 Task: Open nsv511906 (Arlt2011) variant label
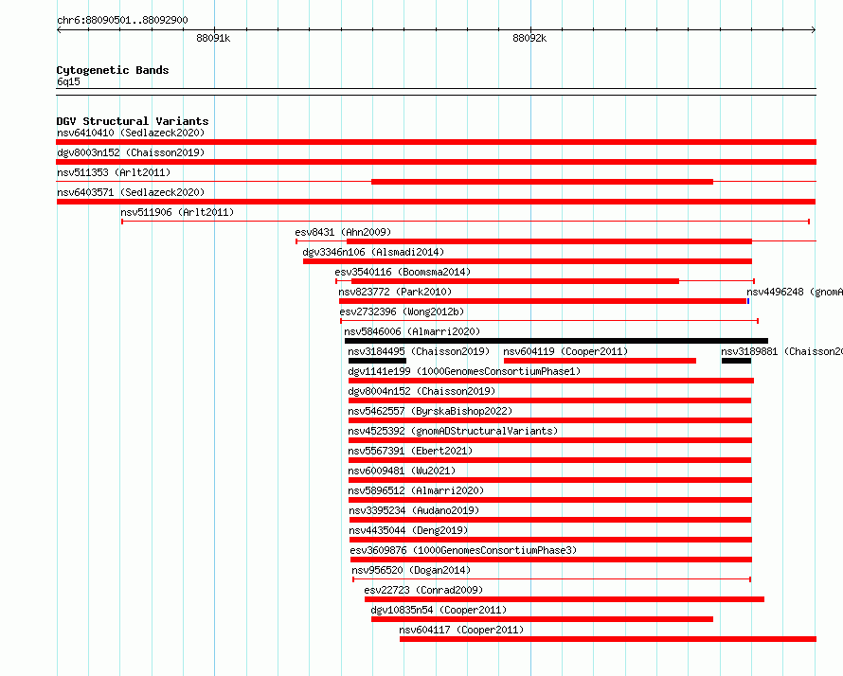177,212
